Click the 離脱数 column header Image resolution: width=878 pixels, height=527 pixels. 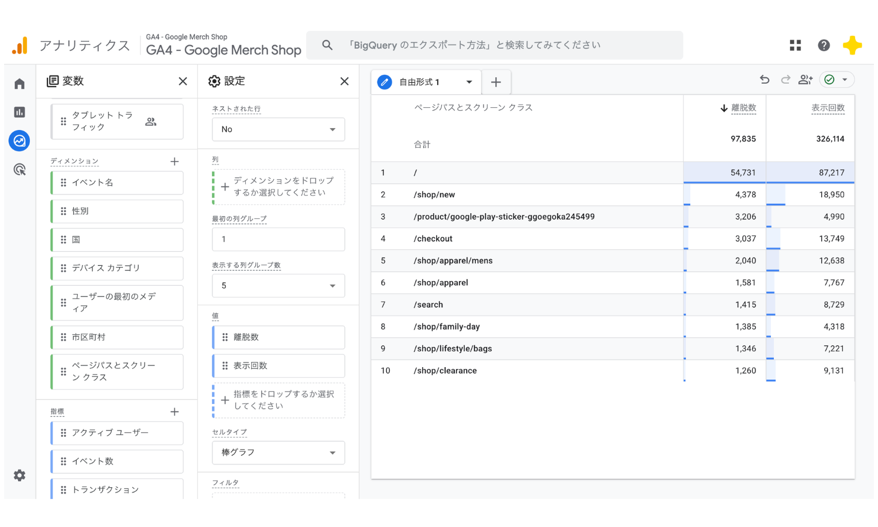(743, 108)
